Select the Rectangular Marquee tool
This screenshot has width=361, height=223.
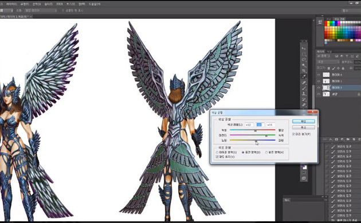(x=304, y=54)
